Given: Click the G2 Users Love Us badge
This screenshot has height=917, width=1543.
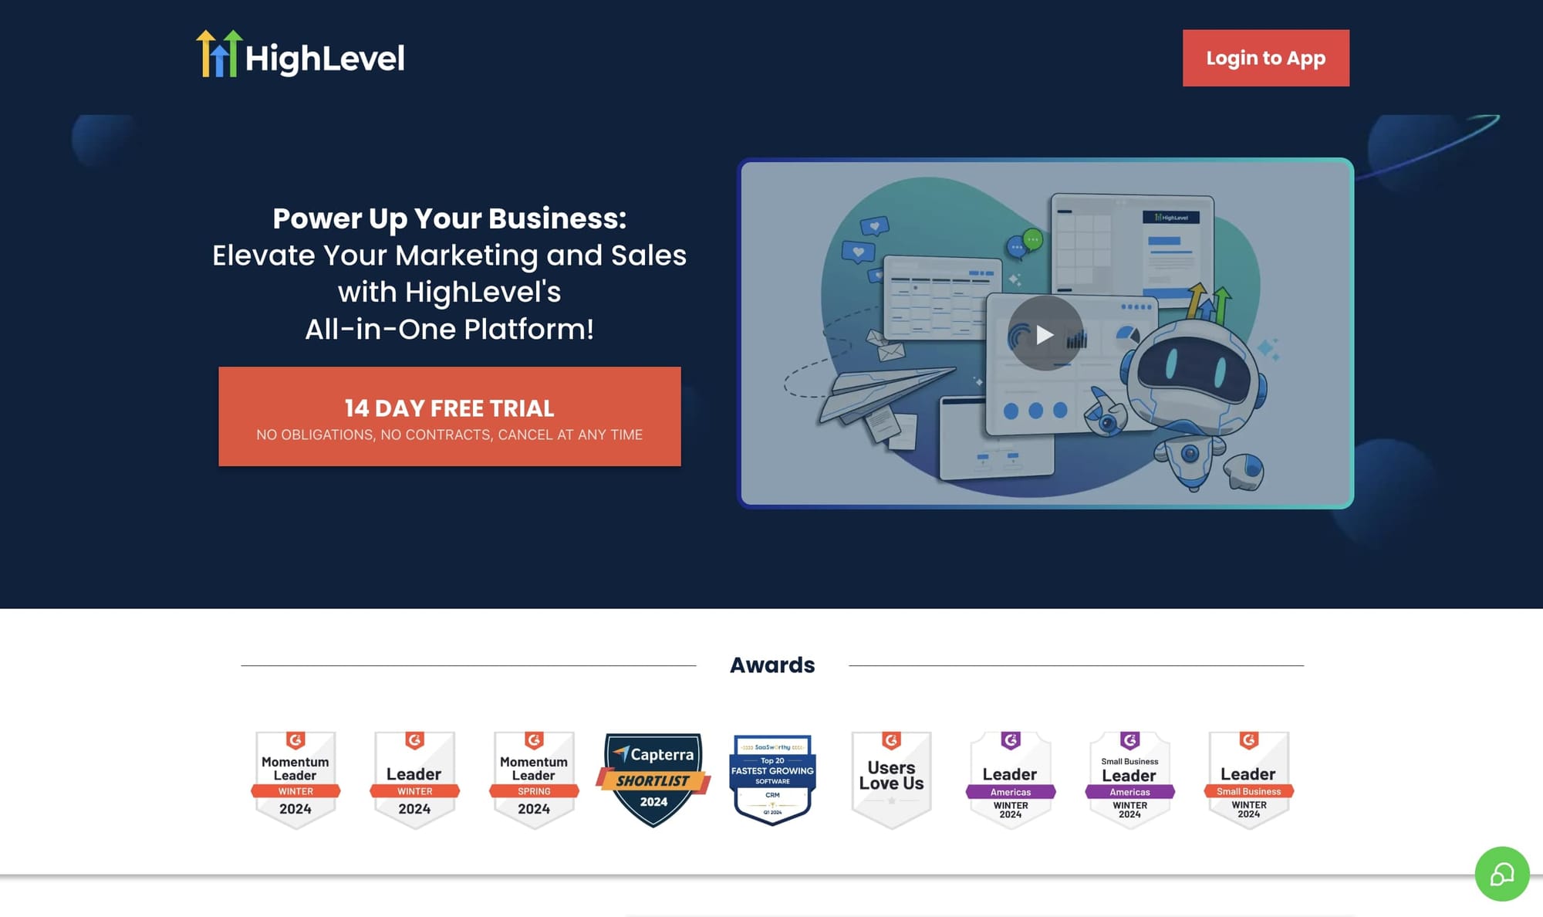Looking at the screenshot, I should coord(892,775).
